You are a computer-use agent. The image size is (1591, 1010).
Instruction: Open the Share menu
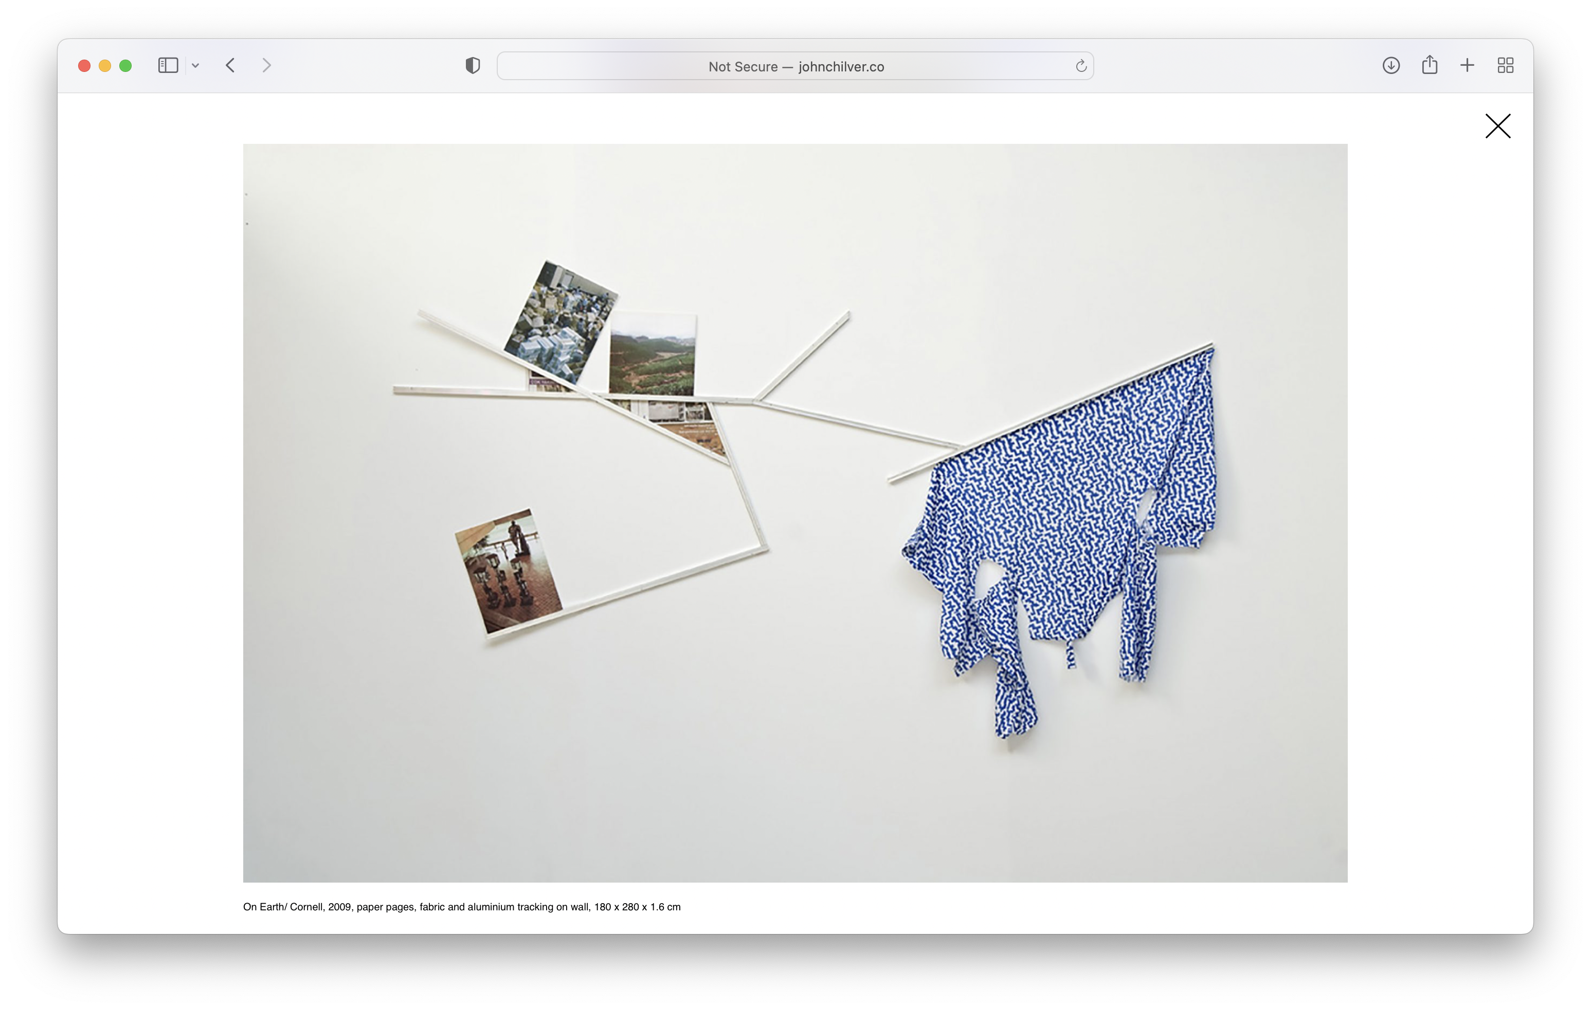coord(1429,65)
